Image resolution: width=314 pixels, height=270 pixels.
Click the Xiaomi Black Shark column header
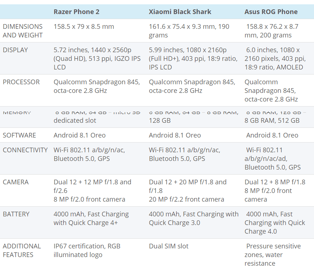coord(180,12)
